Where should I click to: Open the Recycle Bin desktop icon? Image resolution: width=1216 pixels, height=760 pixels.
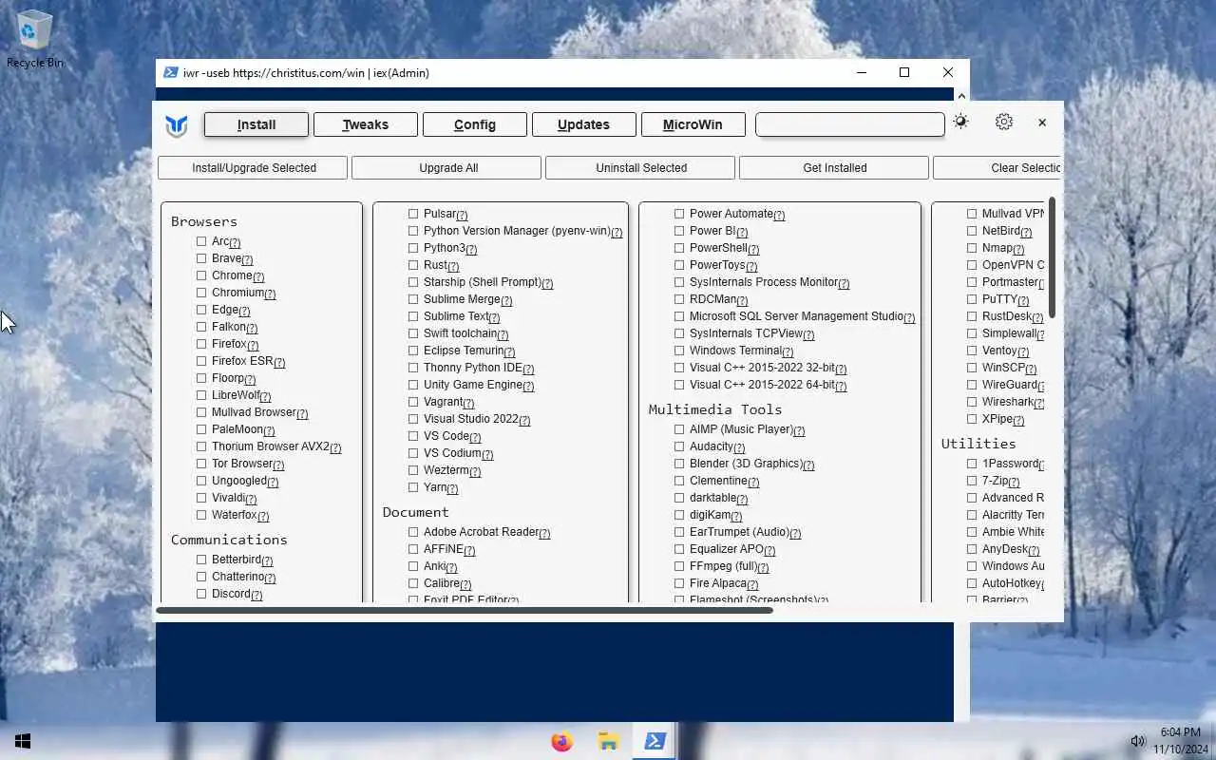coord(34,40)
